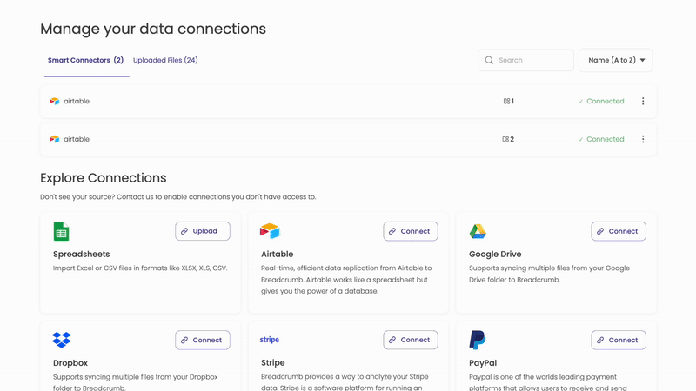Screen dimensions: 696x391
Task: Click the table count icon showing 1
Action: (506, 101)
